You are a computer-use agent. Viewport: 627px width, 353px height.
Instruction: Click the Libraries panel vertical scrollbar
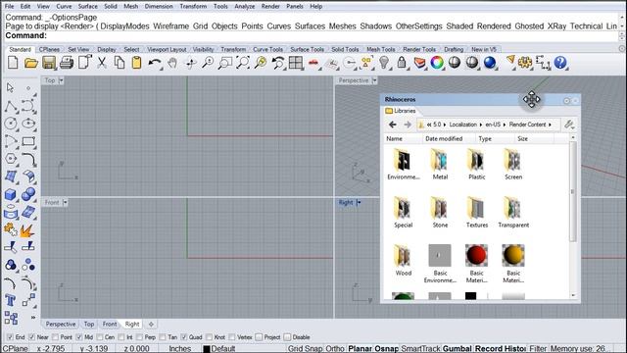coord(573,192)
